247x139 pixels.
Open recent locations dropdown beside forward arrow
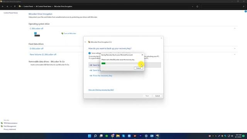coord(11,7)
